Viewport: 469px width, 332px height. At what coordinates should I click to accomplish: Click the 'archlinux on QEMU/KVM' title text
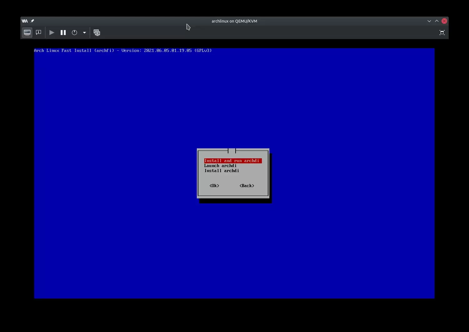(234, 21)
